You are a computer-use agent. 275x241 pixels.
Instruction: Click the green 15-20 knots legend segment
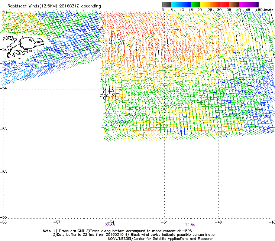click(x=195, y=4)
